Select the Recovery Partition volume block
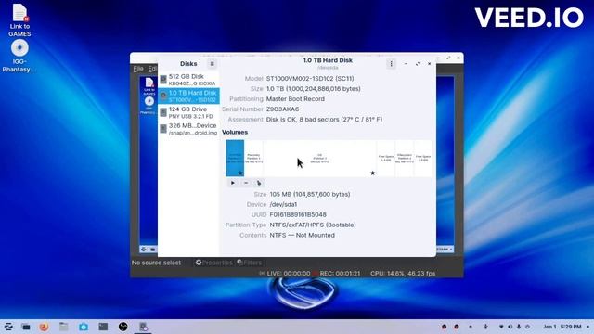This screenshot has width=594, height=334. click(253, 159)
